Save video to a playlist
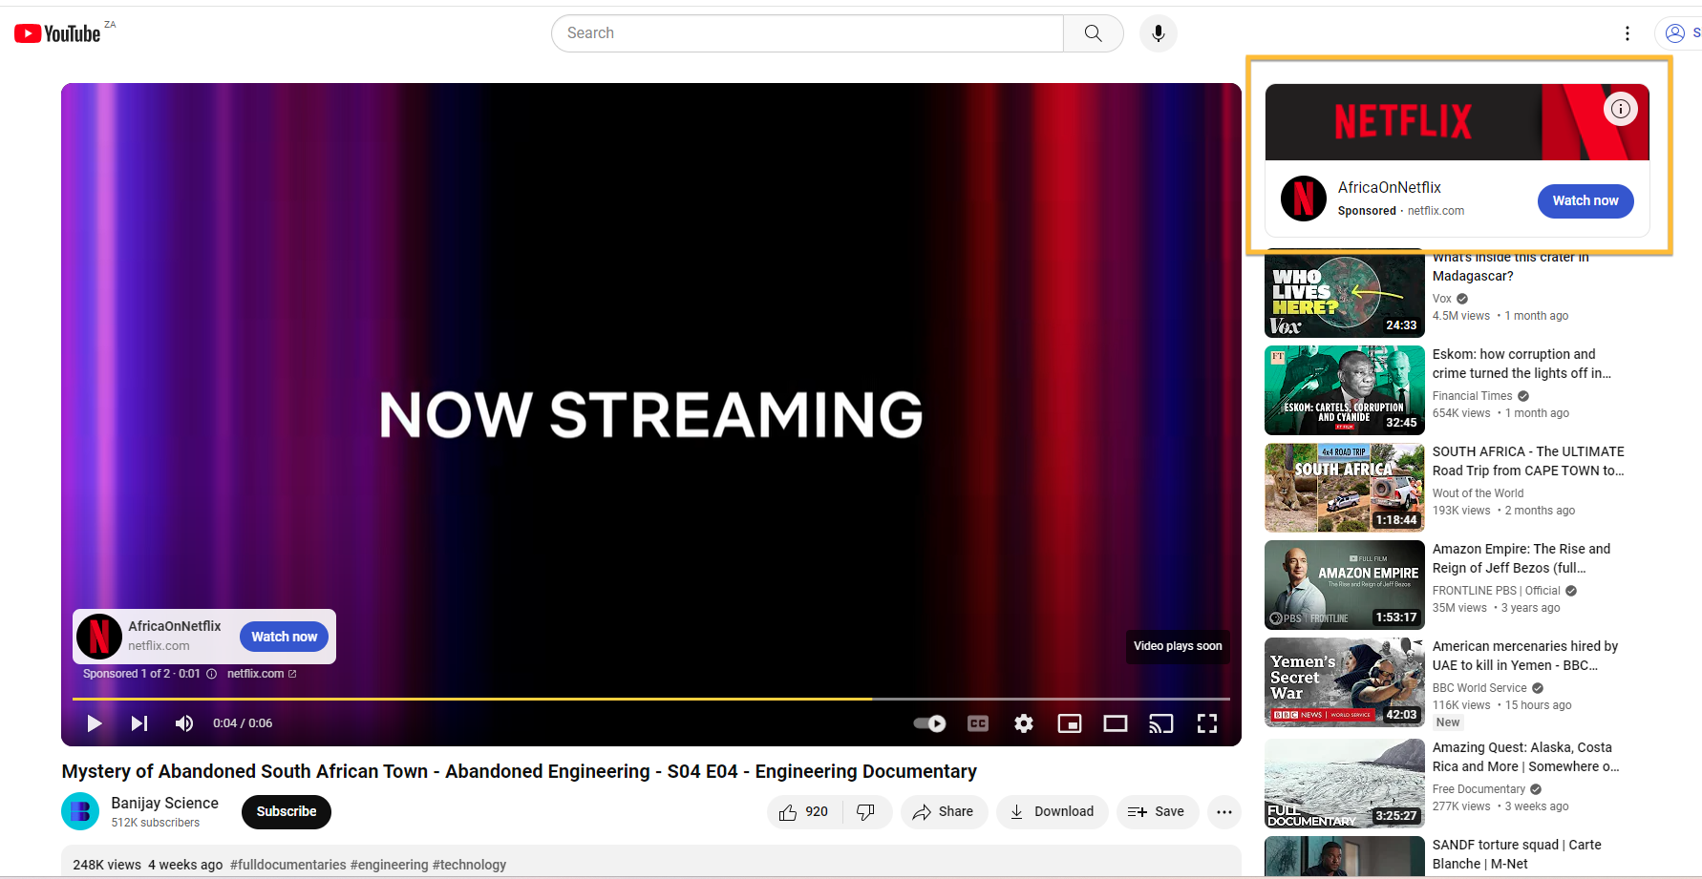 [x=1157, y=812]
